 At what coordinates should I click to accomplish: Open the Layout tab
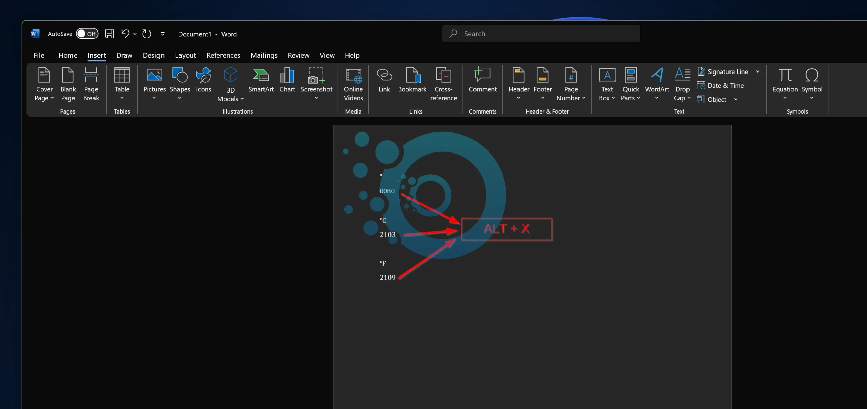click(185, 55)
